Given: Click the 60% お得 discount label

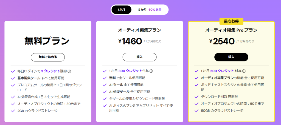Looking at the screenshot, I should point(155,10).
